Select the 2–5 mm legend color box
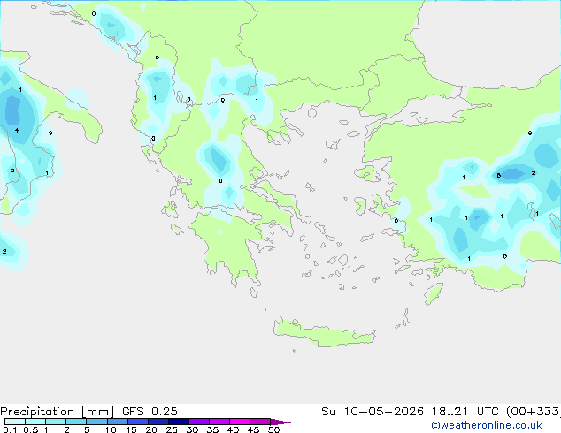The height and width of the screenshot is (433, 561). tap(76, 422)
